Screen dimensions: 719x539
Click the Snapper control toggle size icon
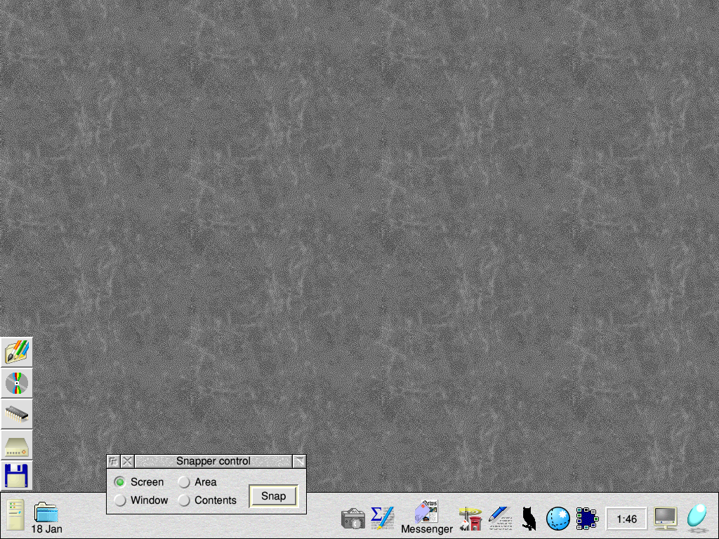point(299,461)
